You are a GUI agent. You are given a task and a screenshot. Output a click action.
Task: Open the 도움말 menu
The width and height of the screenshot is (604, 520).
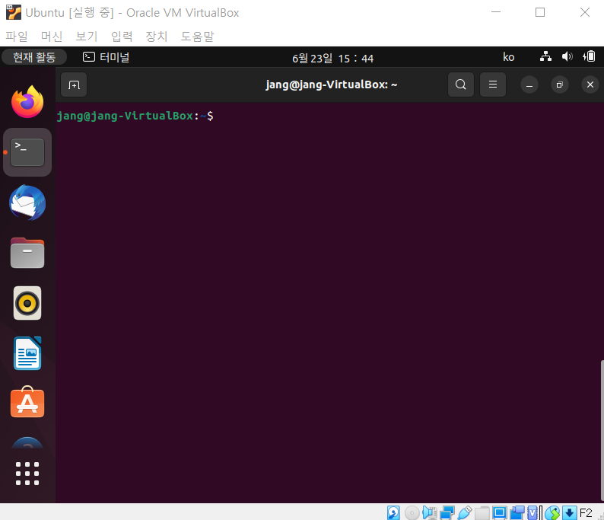pos(197,37)
